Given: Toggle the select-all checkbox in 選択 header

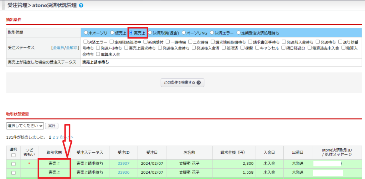Looking at the screenshot, I should point(13,155).
